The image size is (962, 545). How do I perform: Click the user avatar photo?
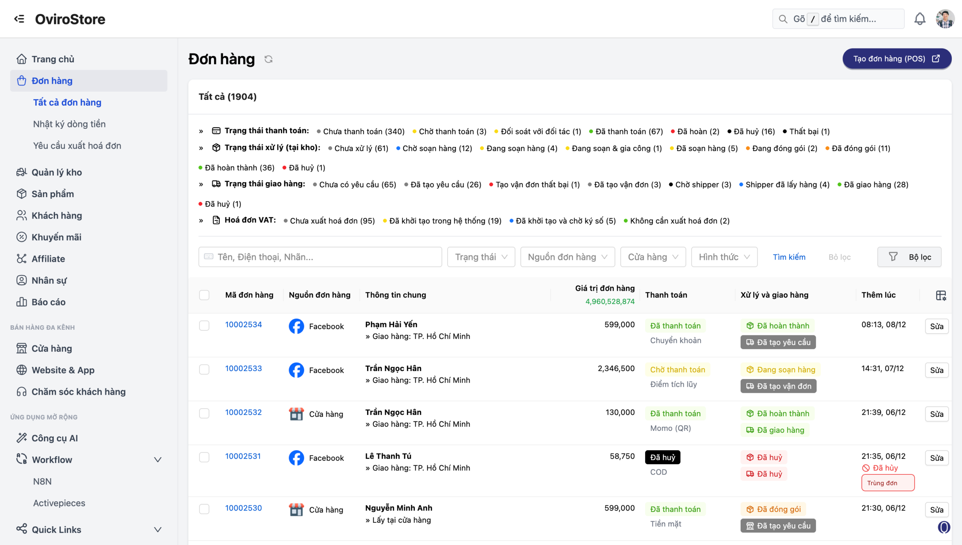click(945, 19)
